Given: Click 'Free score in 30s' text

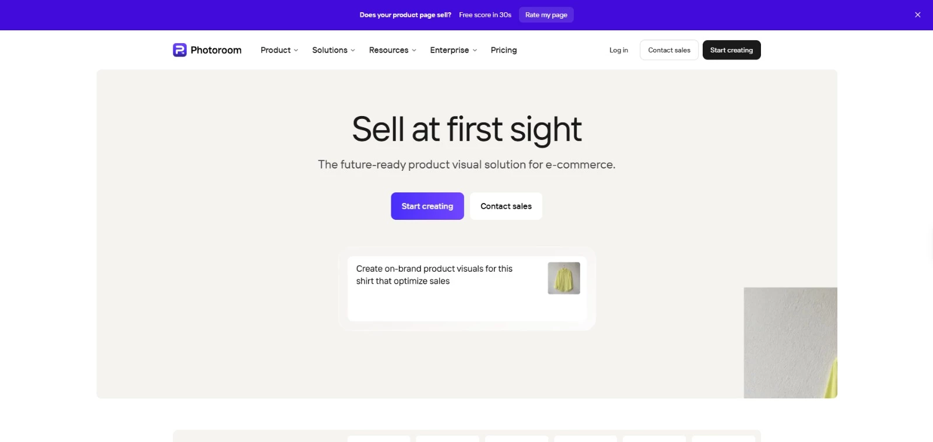Looking at the screenshot, I should click(485, 15).
